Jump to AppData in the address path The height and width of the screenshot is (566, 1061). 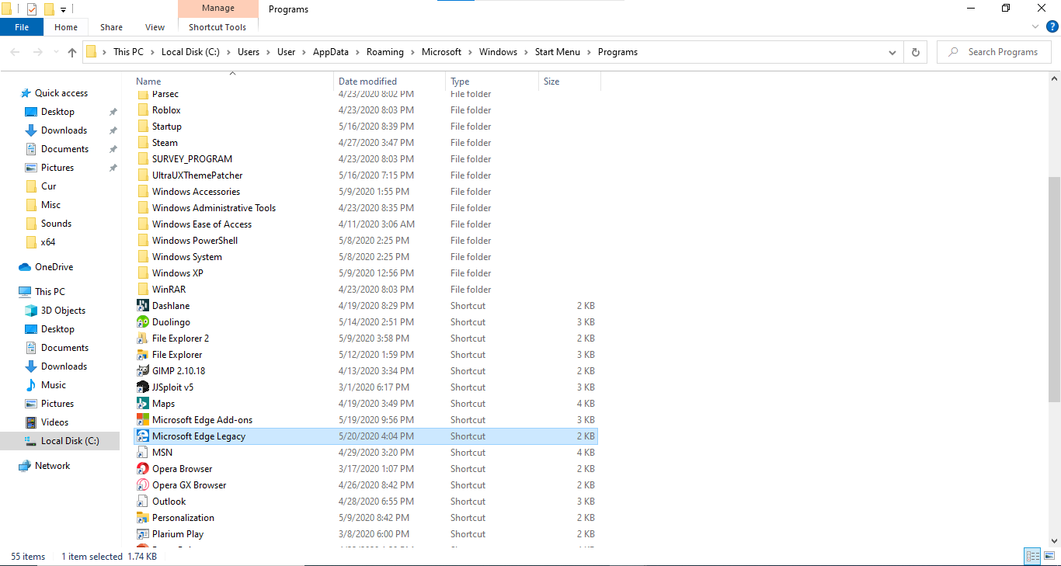331,52
